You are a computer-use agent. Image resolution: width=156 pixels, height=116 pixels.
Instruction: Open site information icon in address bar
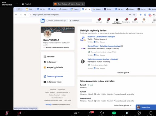click(x=31, y=15)
